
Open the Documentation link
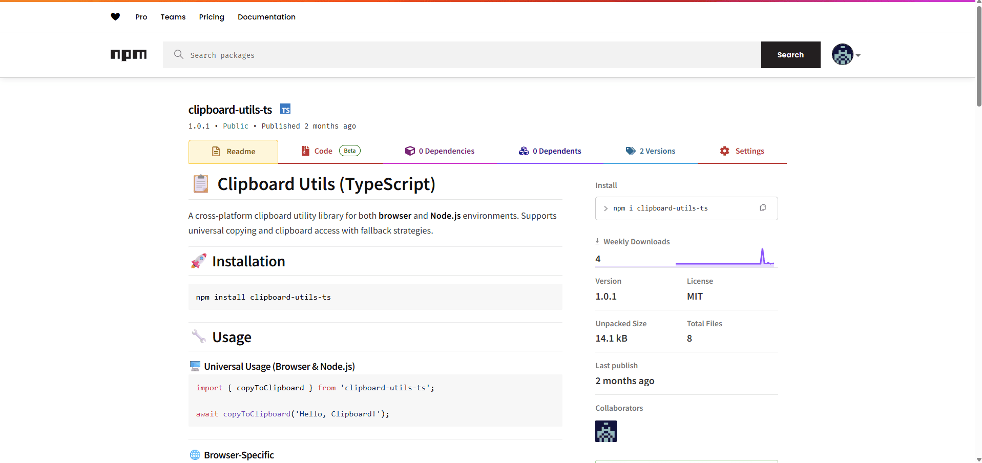coord(266,17)
